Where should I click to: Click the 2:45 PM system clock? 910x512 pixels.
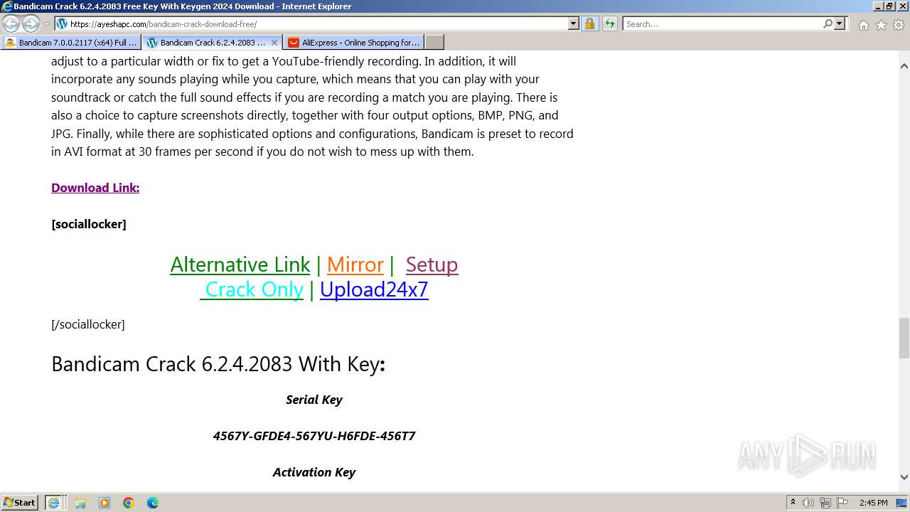click(873, 503)
